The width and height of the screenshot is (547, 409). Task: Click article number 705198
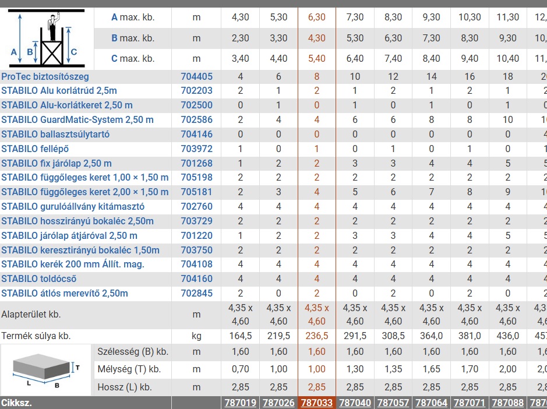196,178
